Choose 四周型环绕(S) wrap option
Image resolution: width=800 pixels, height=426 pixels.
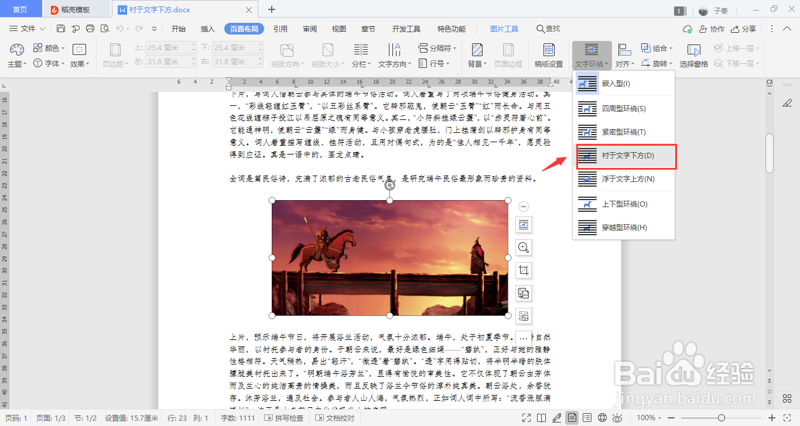(624, 109)
